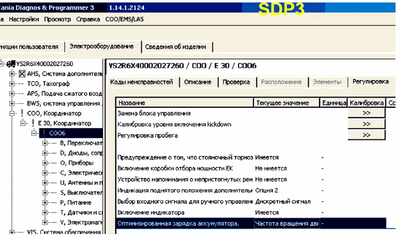Click the crossed-out icon next to AHS
The height and width of the screenshot is (237, 400).
(22, 74)
